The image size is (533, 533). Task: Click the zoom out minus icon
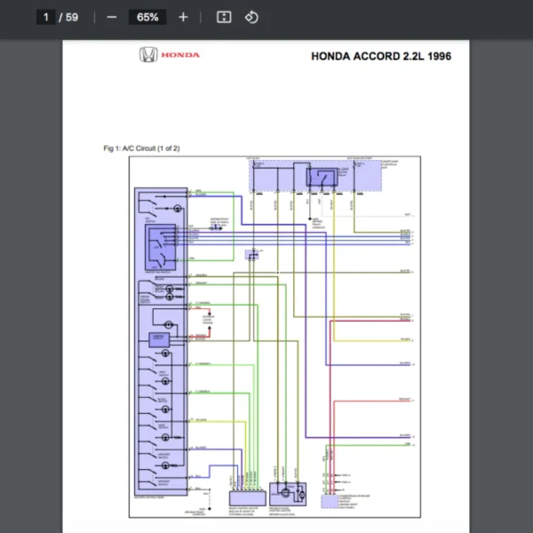click(112, 17)
